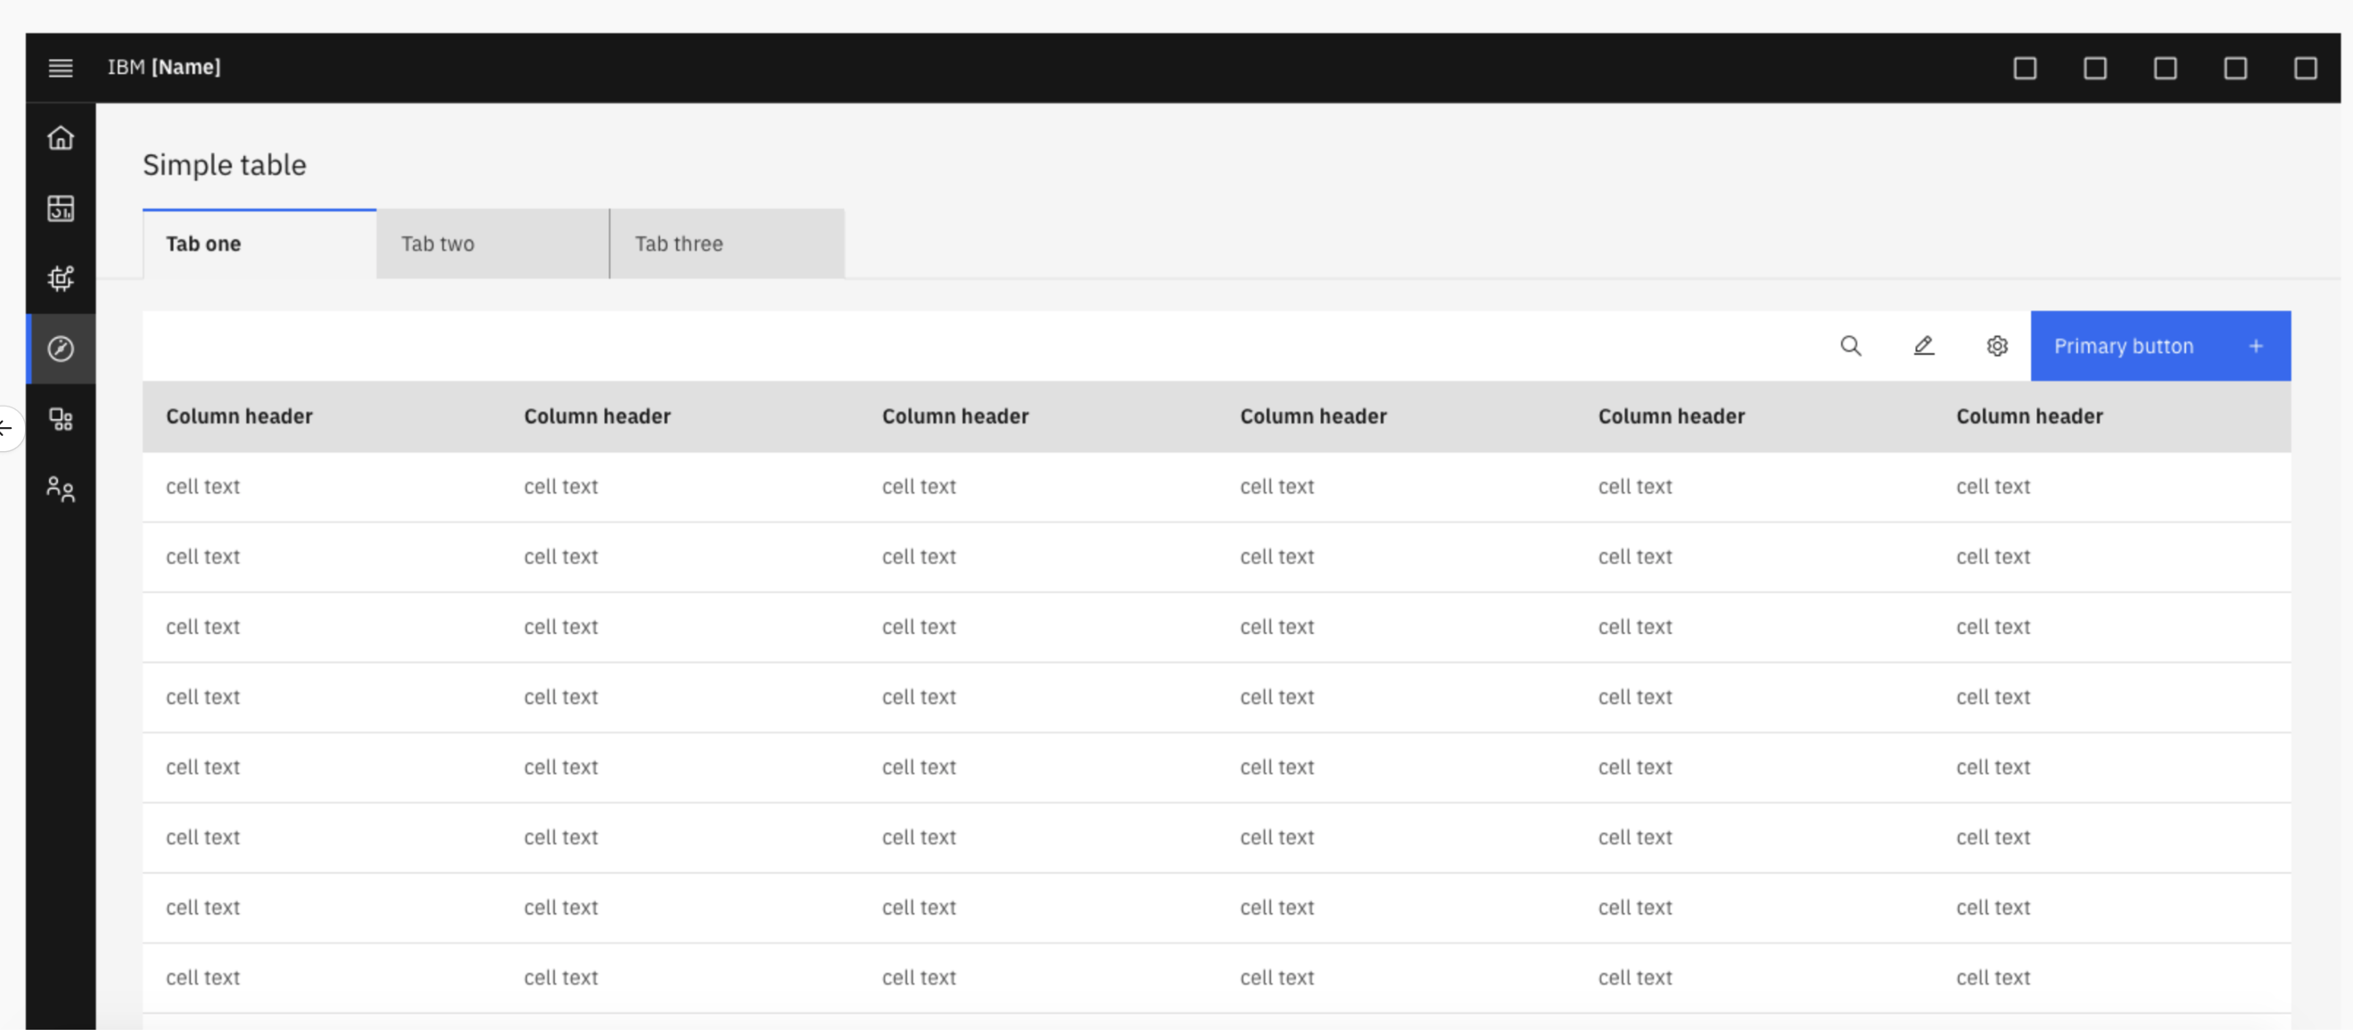Click the first placeholder icon in the header bar
Image resolution: width=2353 pixels, height=1036 pixels.
2025,68
